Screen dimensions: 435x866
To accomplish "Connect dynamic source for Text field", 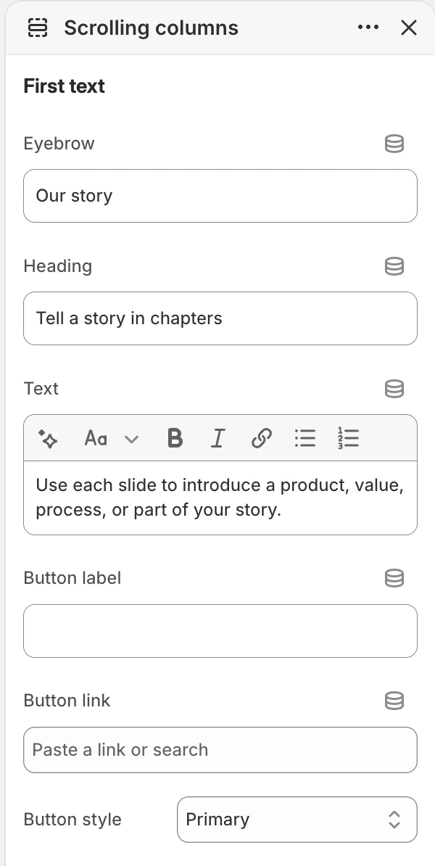I will click(x=394, y=389).
